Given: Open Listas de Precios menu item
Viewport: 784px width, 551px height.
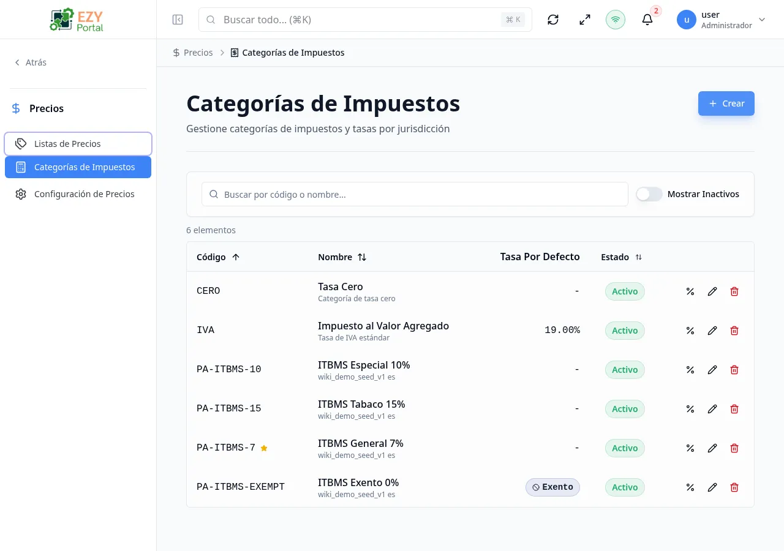Looking at the screenshot, I should [x=78, y=144].
